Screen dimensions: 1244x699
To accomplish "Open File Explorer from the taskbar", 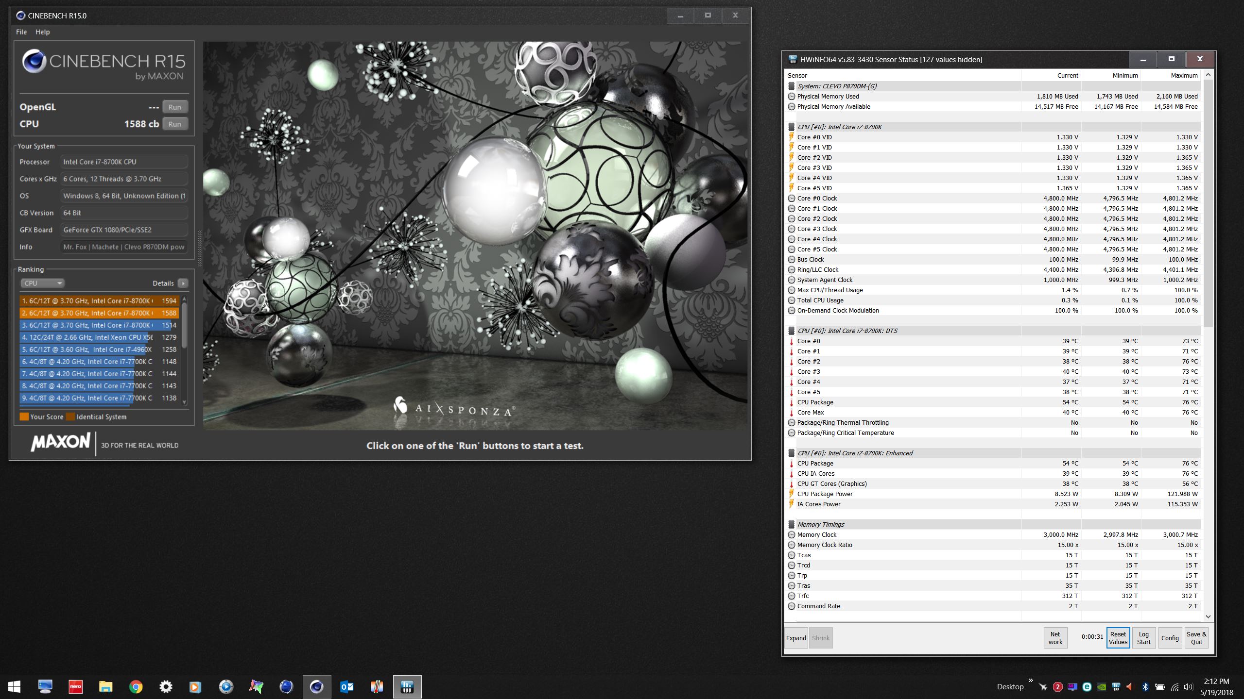I will (105, 686).
